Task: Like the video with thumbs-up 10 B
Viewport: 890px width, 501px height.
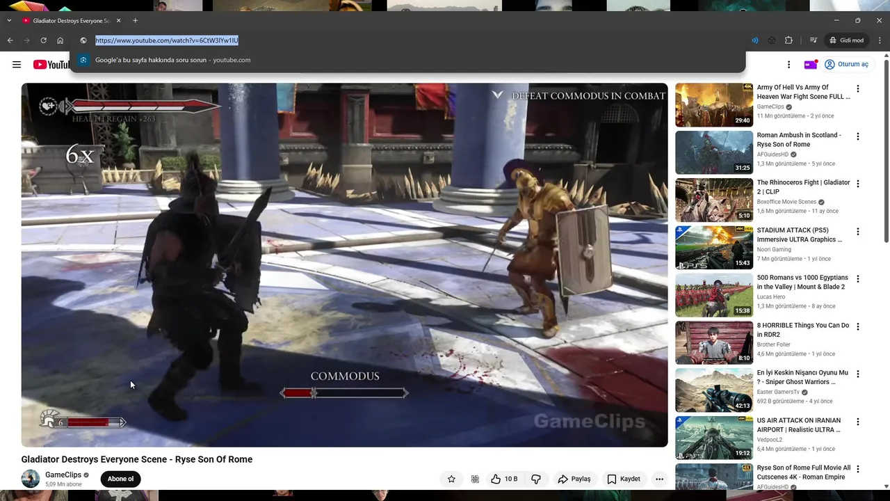Action: (x=504, y=479)
